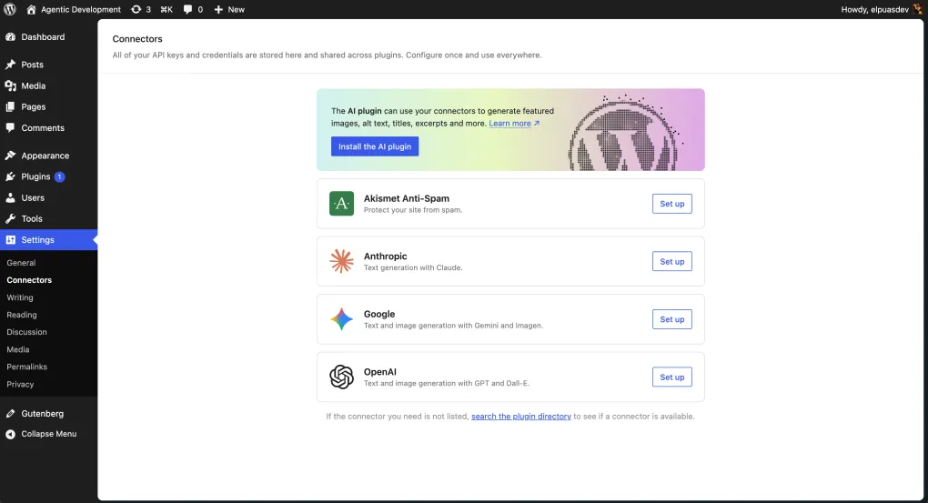Screen dimensions: 928x503
Task: Open the Writing settings submenu
Action: coord(20,297)
